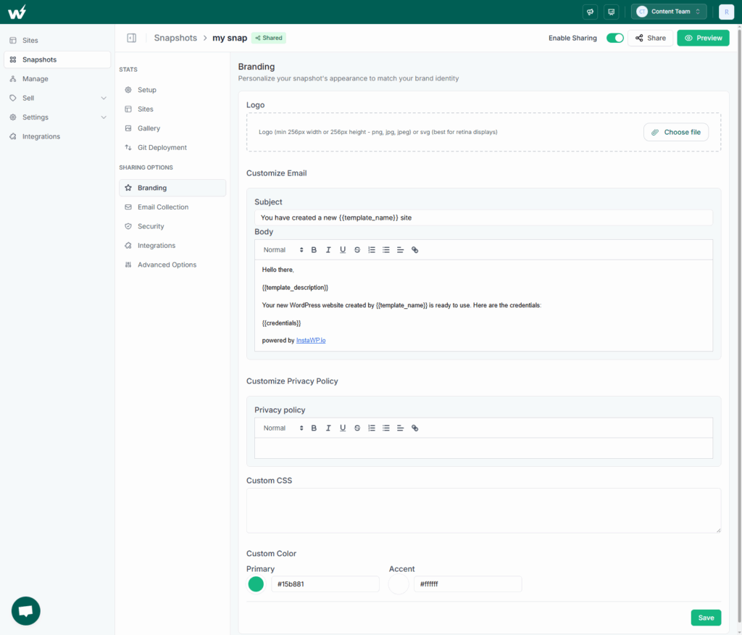Open the Git Deployment section
742x635 pixels.
[x=172, y=147]
